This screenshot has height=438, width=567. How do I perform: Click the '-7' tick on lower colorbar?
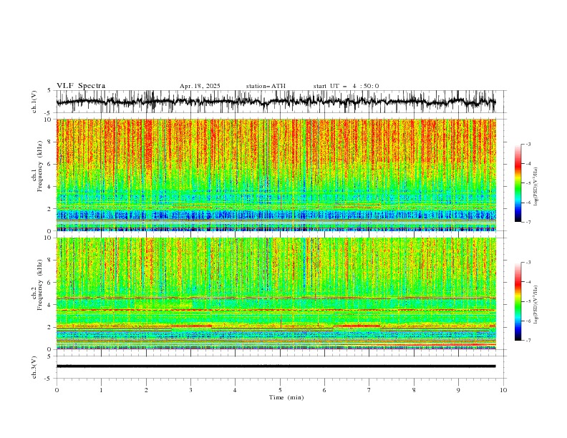pos(528,341)
